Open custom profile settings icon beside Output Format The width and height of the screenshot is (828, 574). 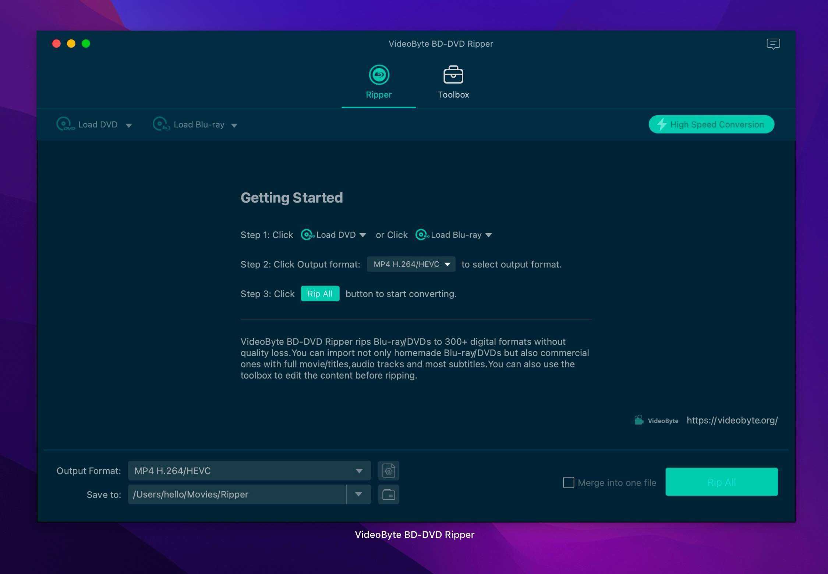pos(389,471)
